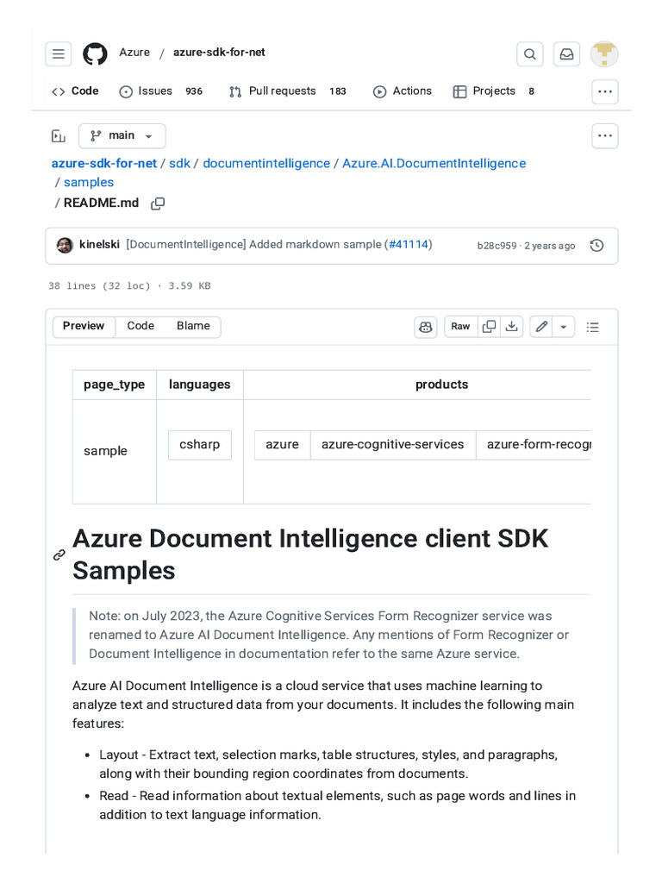Copy file path next to README.md
This screenshot has height=883, width=662.
pyautogui.click(x=158, y=204)
